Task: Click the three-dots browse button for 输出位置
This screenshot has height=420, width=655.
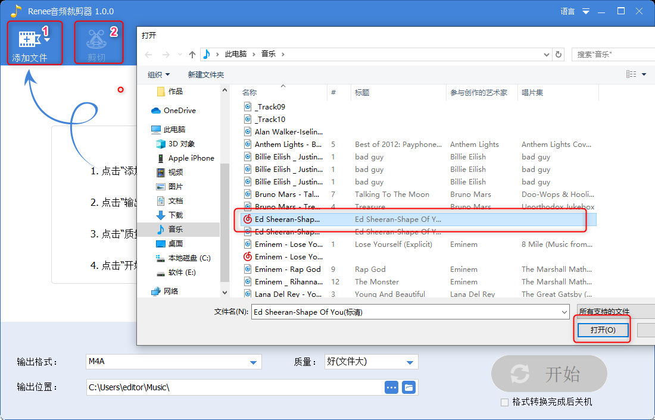Action: click(x=391, y=387)
